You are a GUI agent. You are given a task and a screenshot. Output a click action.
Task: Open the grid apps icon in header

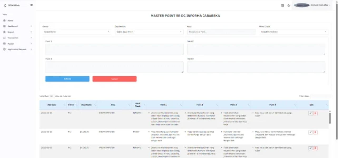pos(283,5)
